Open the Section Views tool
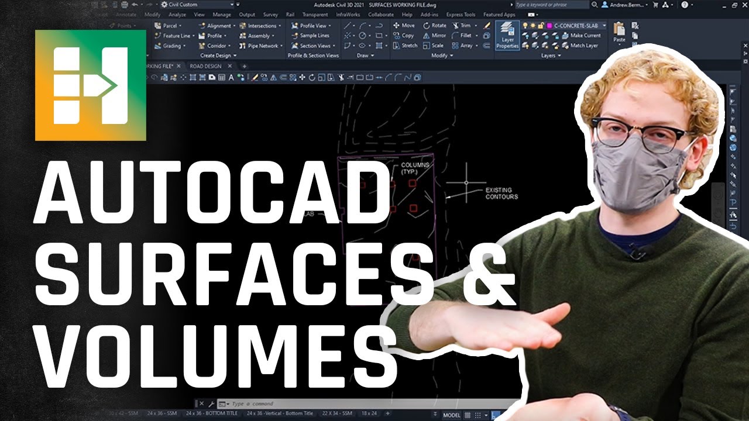 tap(312, 46)
